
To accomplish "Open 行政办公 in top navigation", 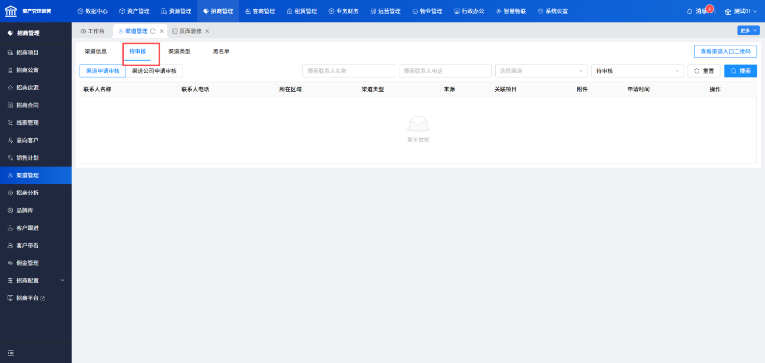I will tap(469, 11).
